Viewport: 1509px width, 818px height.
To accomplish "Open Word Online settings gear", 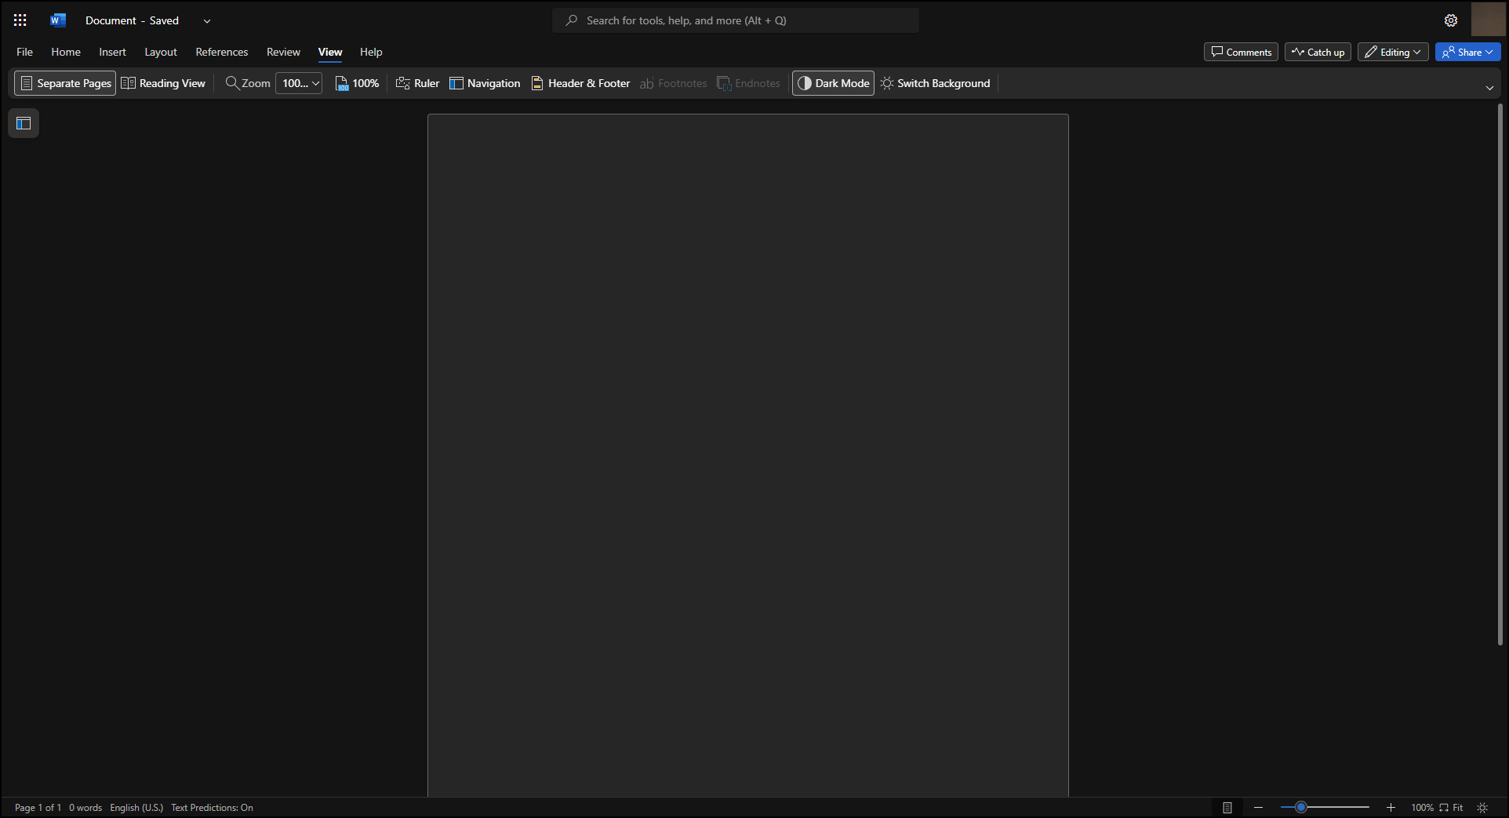I will 1450,20.
